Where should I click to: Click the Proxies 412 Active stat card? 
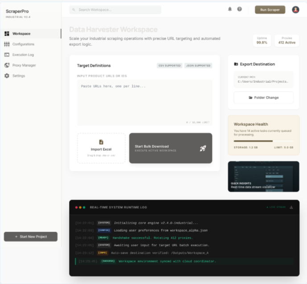pyautogui.click(x=287, y=40)
